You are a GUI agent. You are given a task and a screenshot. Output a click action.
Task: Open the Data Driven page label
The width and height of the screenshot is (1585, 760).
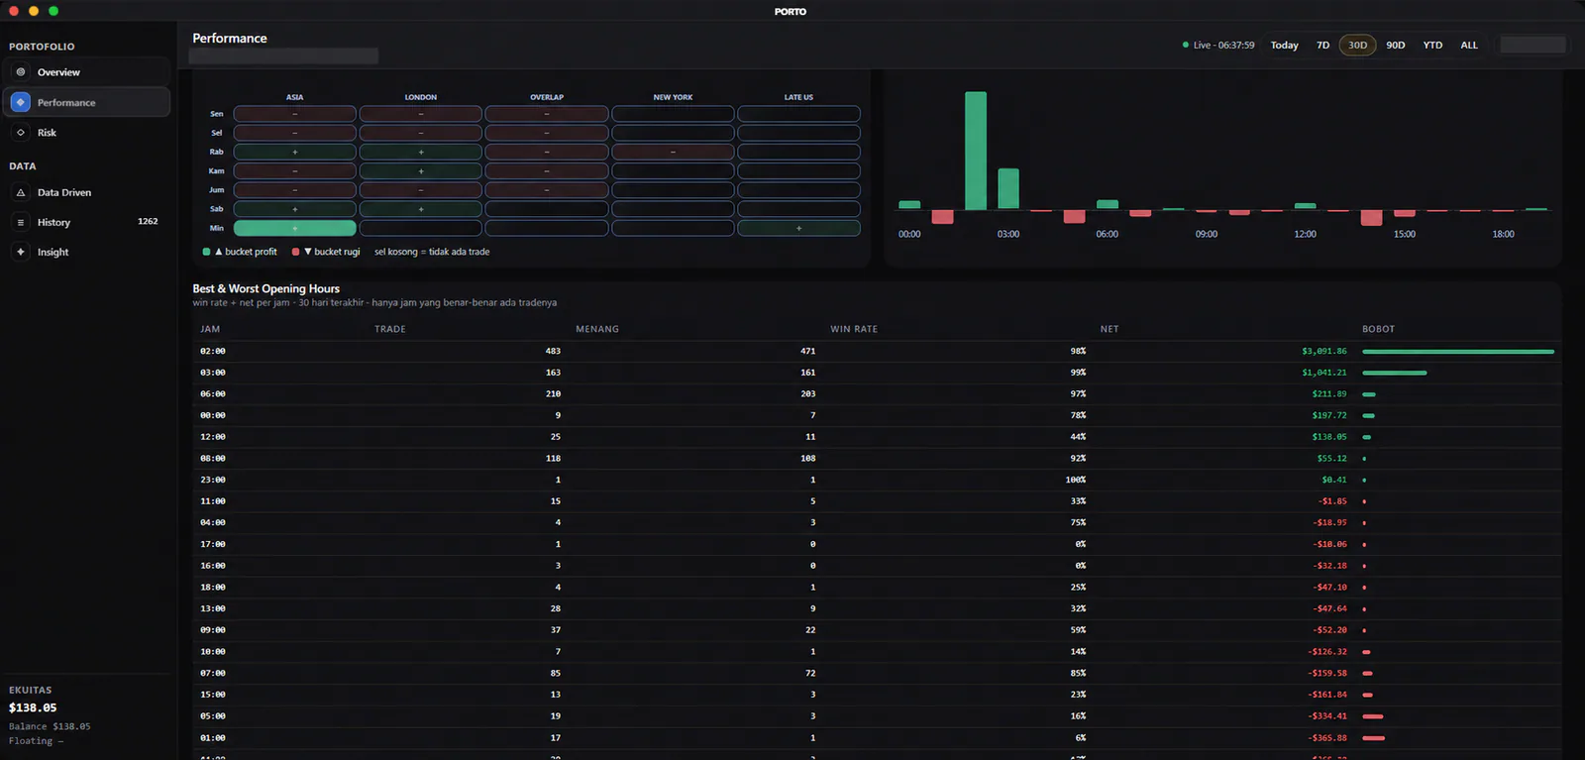click(64, 192)
